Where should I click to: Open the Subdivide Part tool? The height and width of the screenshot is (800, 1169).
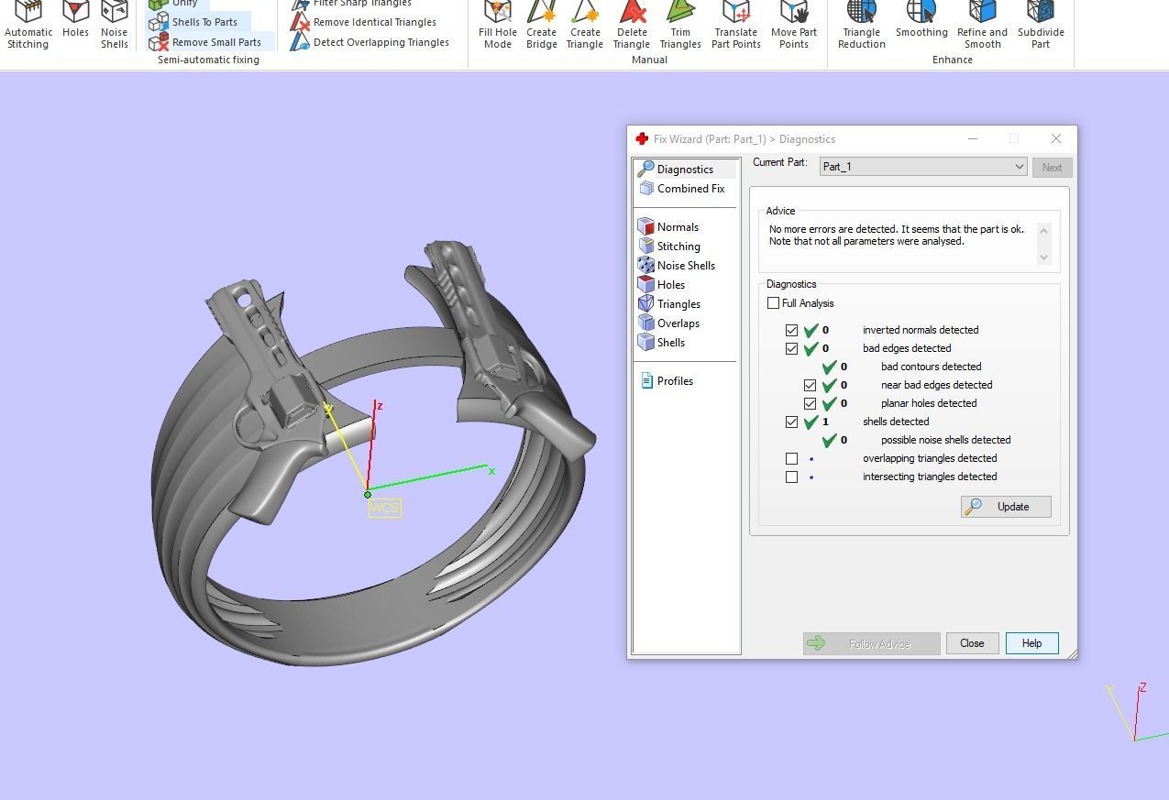pyautogui.click(x=1041, y=25)
